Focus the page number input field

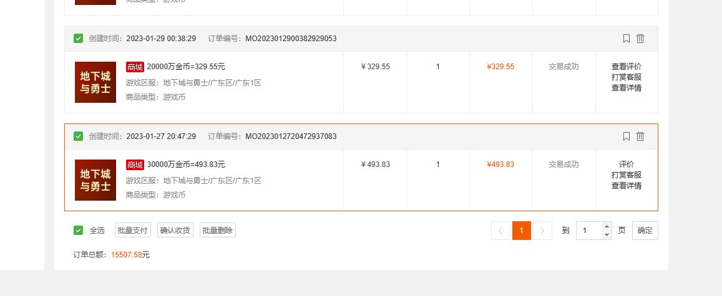589,231
